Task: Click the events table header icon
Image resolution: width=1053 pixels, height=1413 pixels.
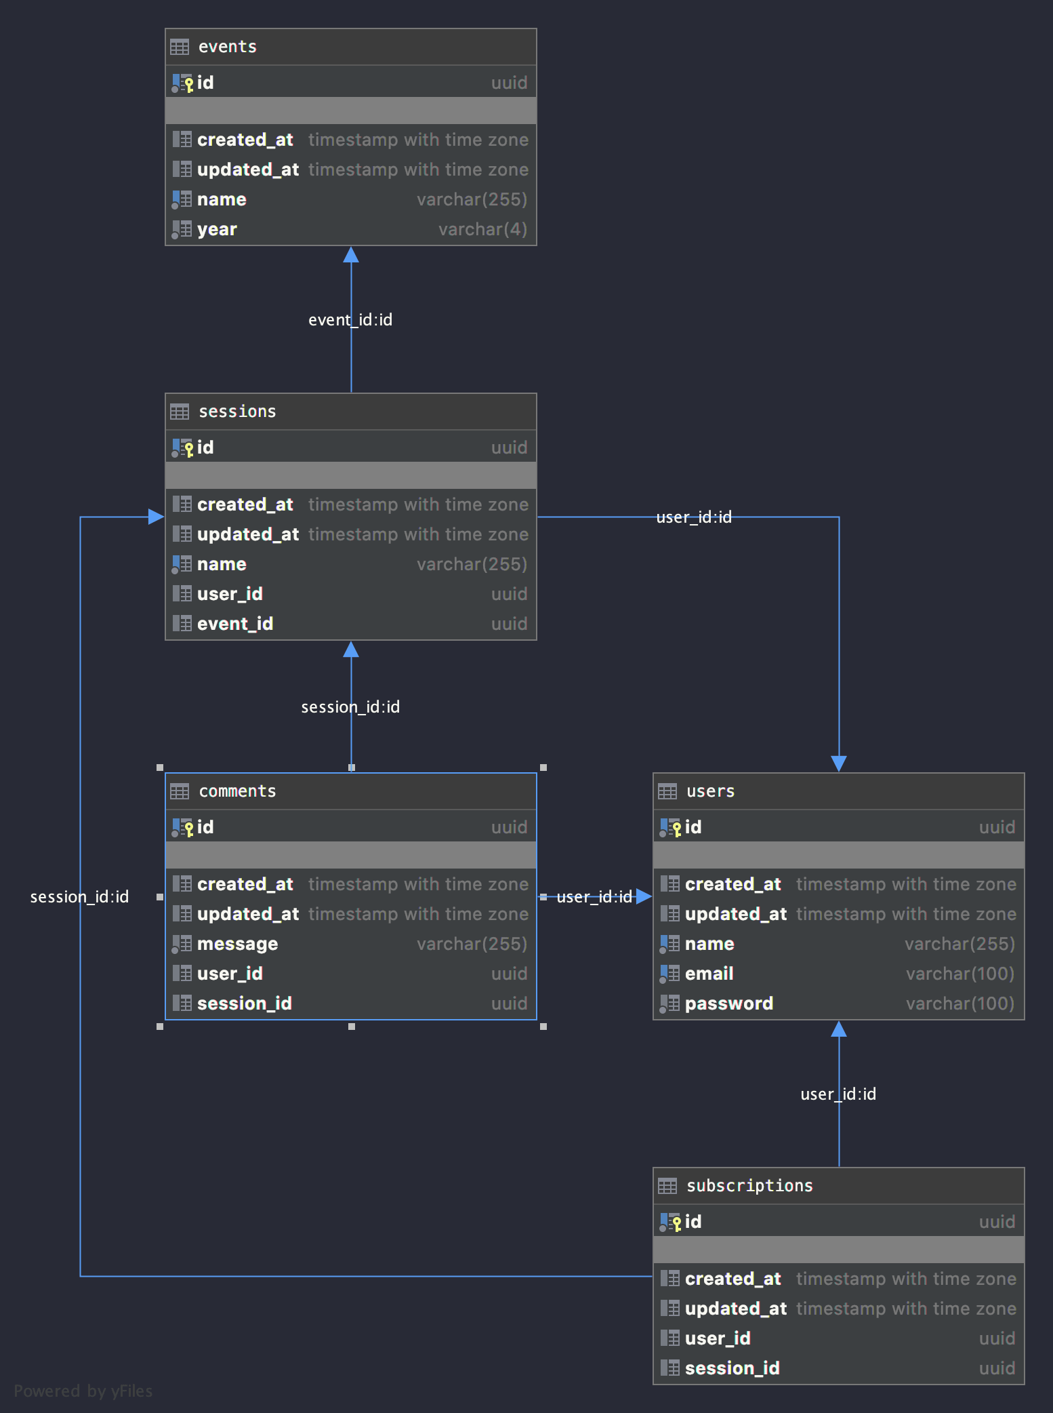Action: click(x=180, y=47)
